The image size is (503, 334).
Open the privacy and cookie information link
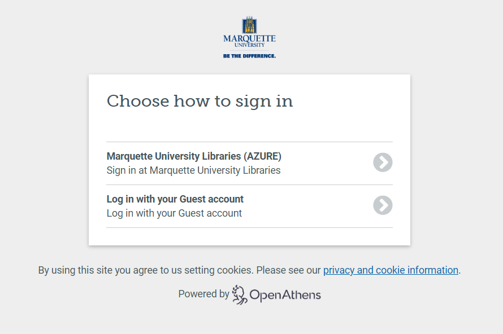click(x=391, y=270)
